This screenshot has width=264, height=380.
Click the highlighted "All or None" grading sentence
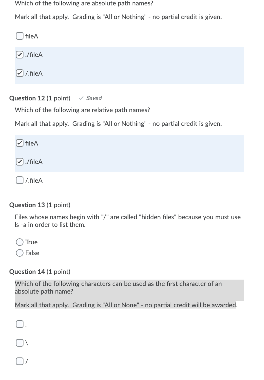point(126,305)
